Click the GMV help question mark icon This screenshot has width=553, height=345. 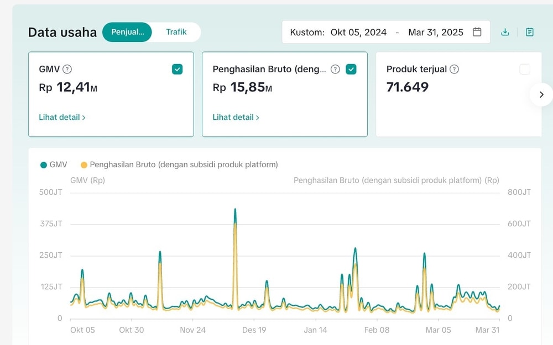(67, 70)
